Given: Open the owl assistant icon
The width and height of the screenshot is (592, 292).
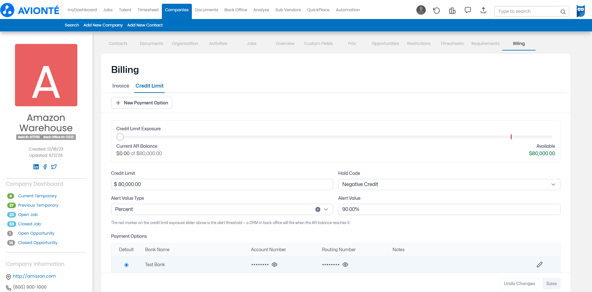Looking at the screenshot, I should (581, 11).
